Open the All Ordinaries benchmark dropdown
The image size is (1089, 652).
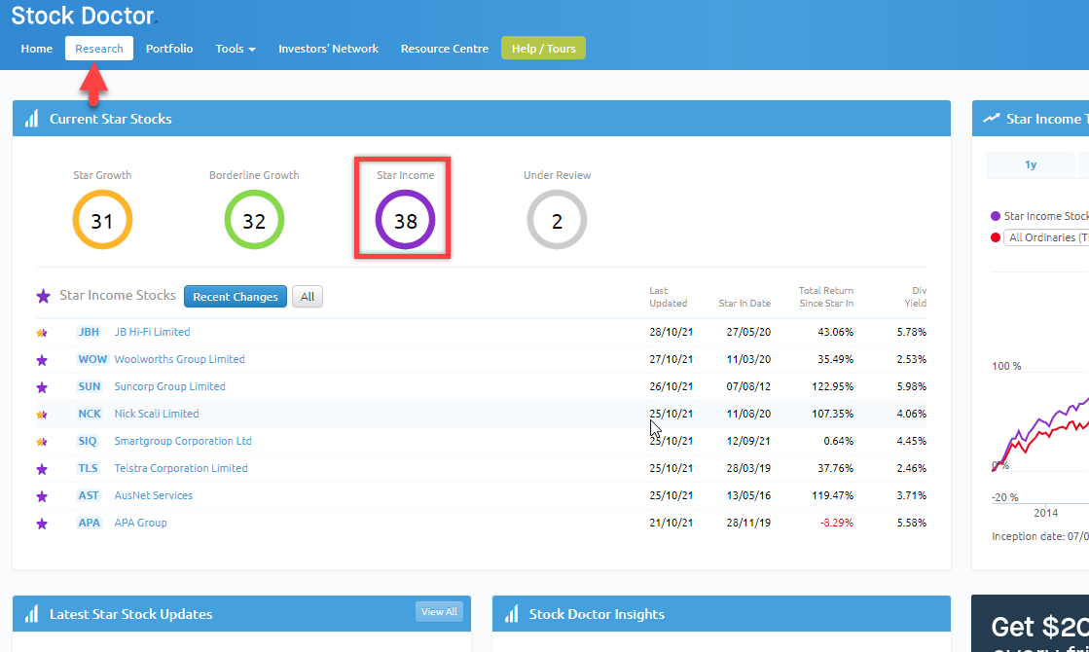tap(1046, 237)
